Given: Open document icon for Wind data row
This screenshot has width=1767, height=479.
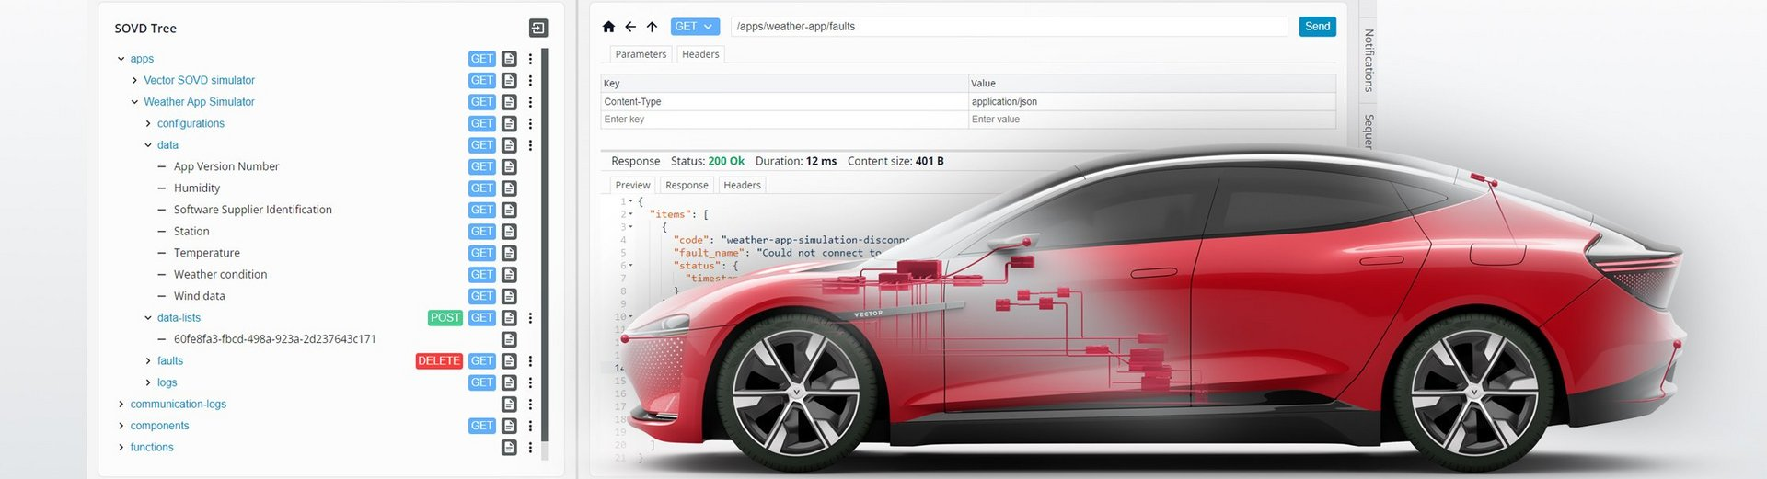Looking at the screenshot, I should (x=509, y=296).
